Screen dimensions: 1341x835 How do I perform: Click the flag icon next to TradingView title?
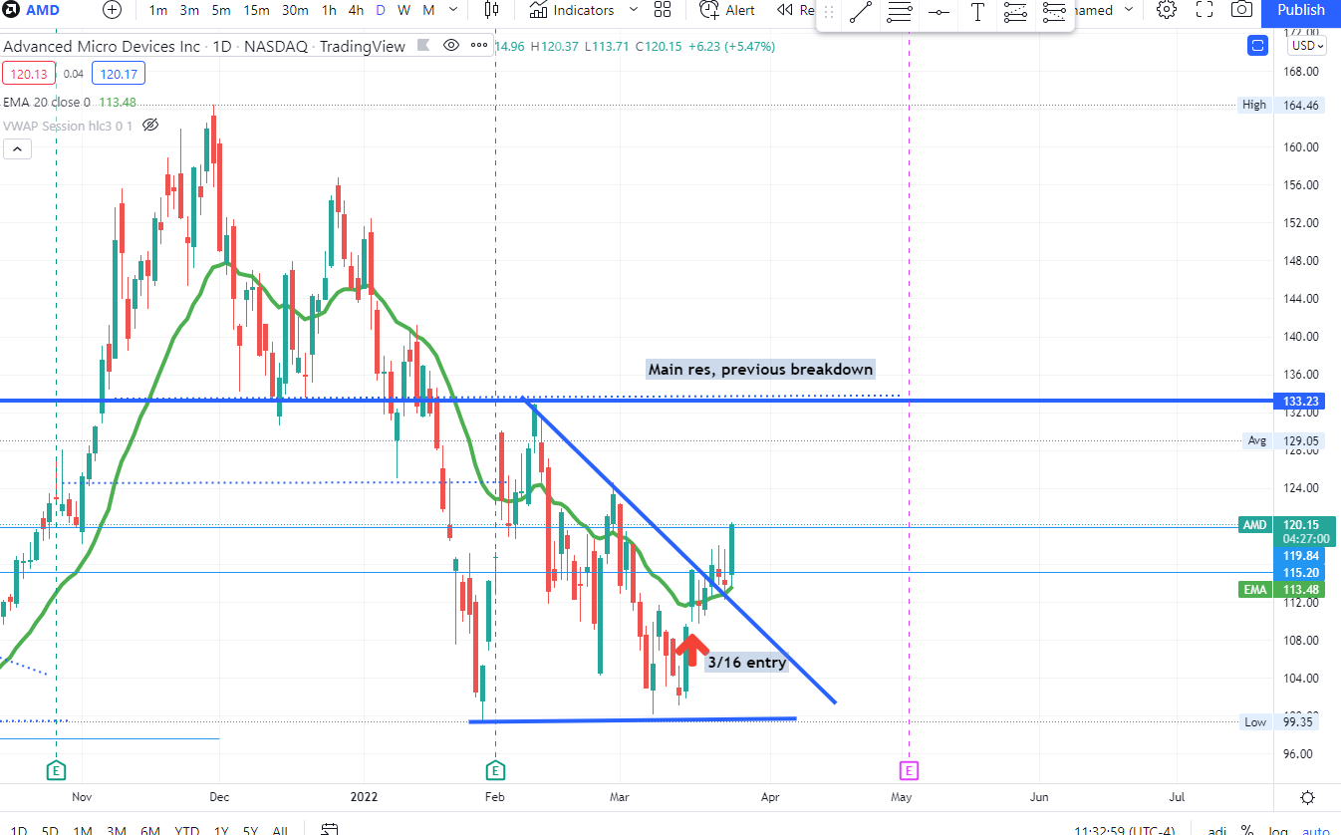pyautogui.click(x=422, y=46)
